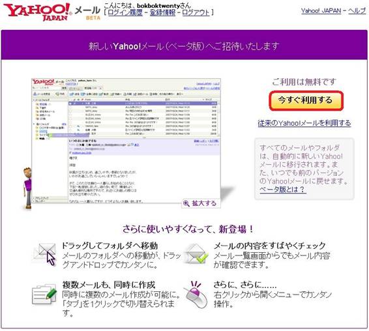The image size is (369, 331).
Task: Click the ドラッグしてフォルダへ移動 heading
Action: coord(110,246)
